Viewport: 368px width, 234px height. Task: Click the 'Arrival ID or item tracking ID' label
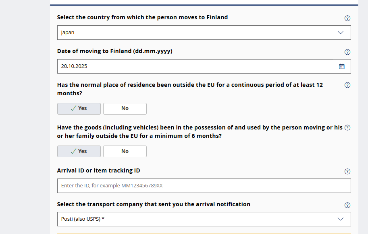tap(99, 170)
